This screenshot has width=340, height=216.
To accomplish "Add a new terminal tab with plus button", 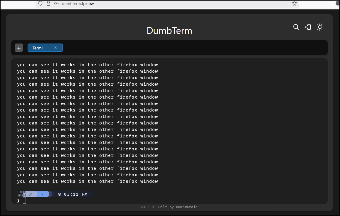I will 19,48.
